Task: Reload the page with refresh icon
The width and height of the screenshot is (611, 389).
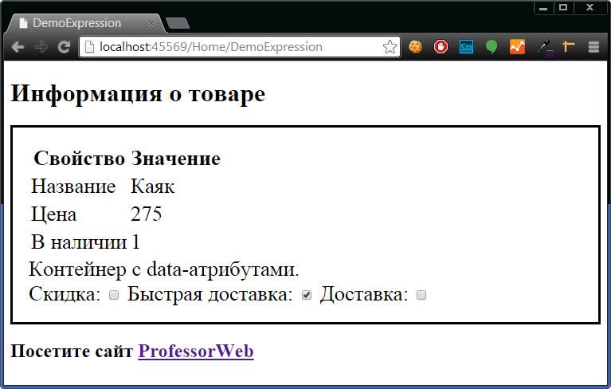Action: coord(64,47)
